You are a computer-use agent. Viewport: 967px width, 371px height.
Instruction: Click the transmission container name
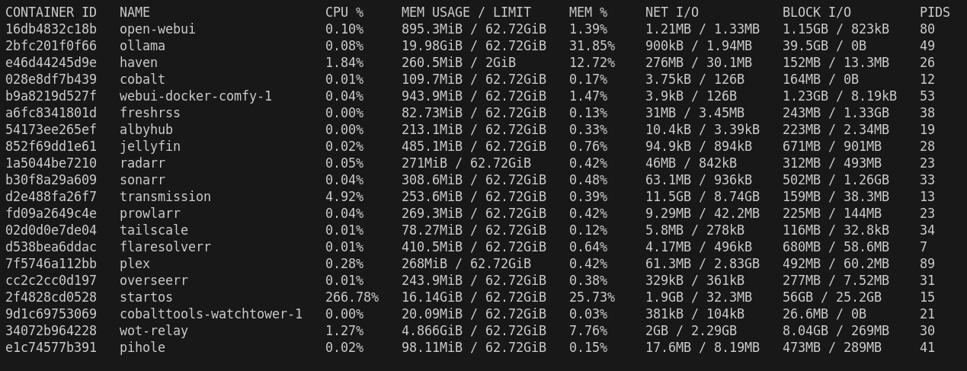(165, 197)
